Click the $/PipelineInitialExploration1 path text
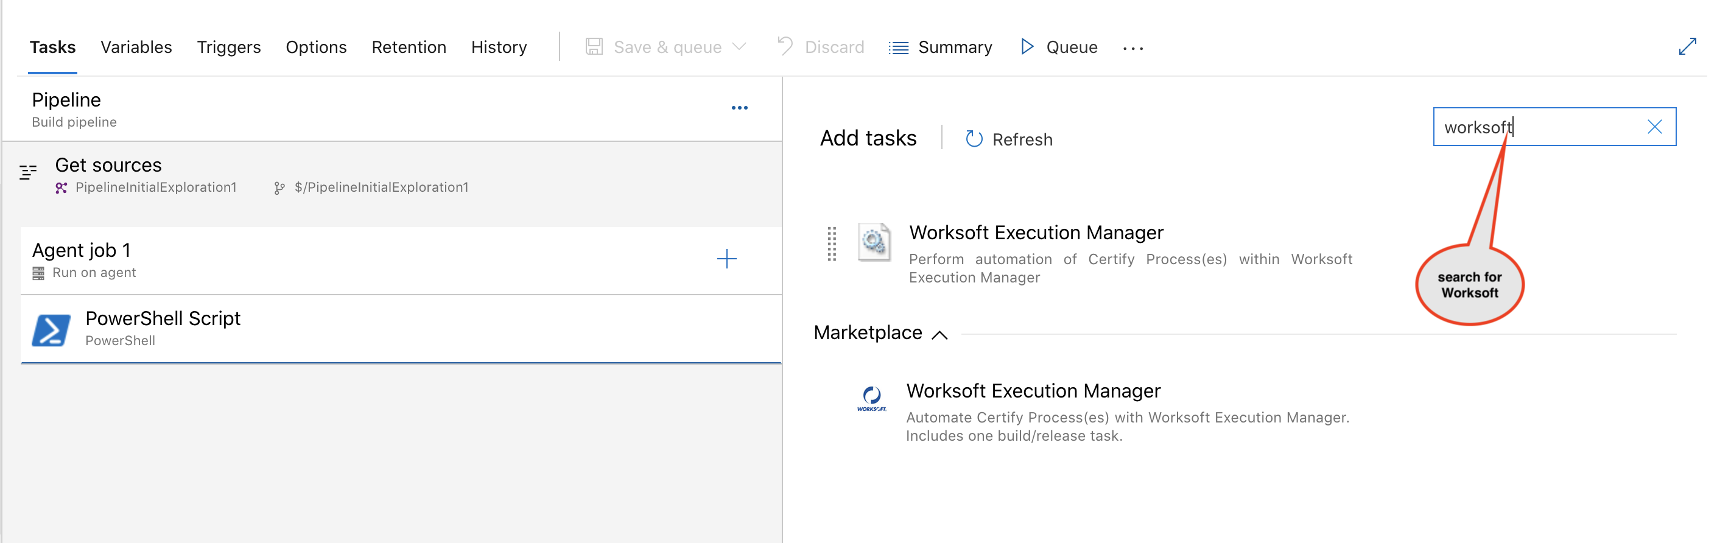Image resolution: width=1717 pixels, height=543 pixels. (381, 187)
